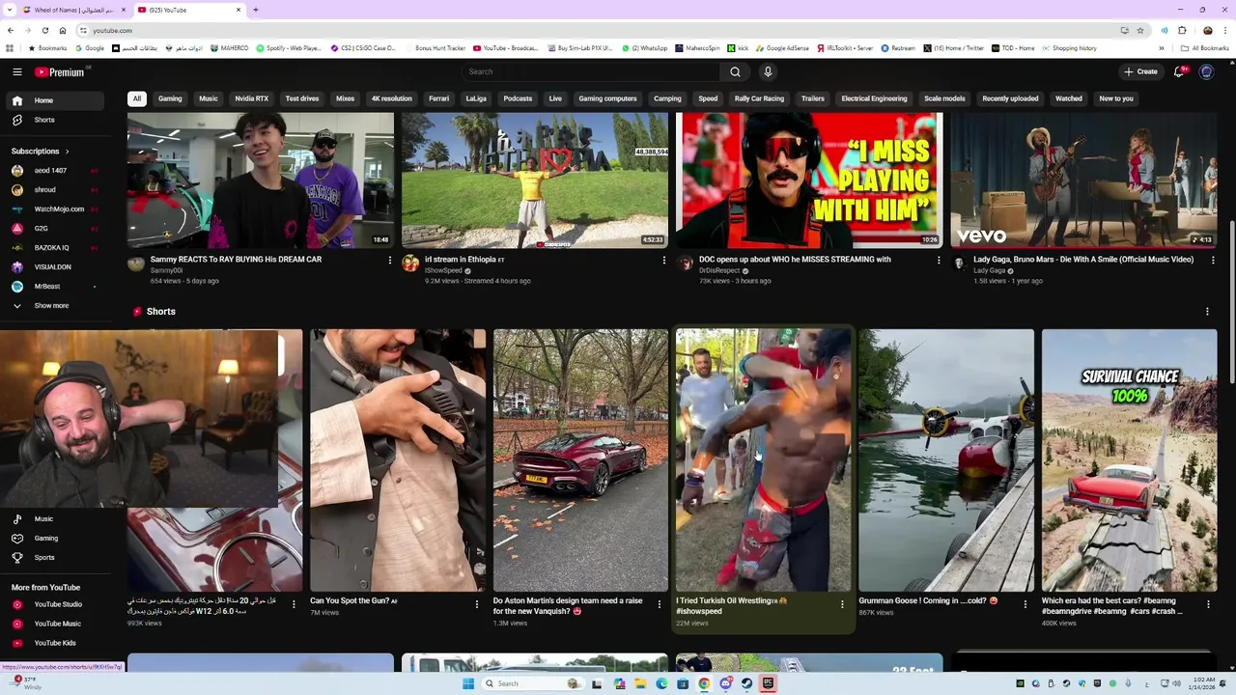
Task: Open the DrDisRespect channel name link
Action: 719,271
